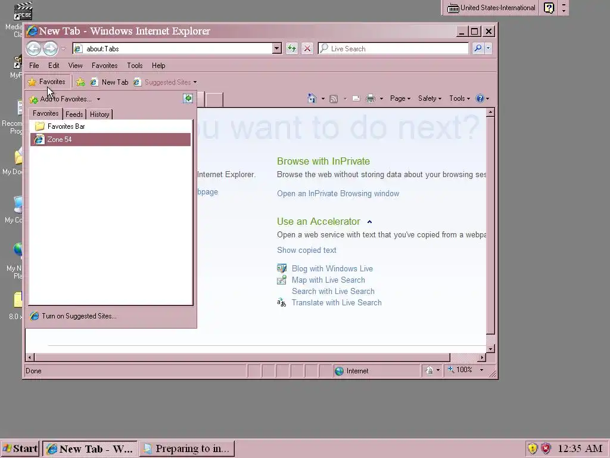Open the View menu

point(75,66)
